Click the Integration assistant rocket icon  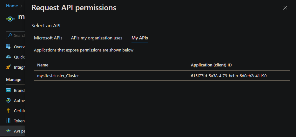(9, 67)
